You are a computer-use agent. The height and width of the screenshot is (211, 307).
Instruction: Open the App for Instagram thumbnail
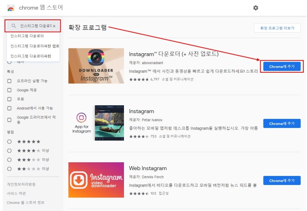click(x=96, y=123)
